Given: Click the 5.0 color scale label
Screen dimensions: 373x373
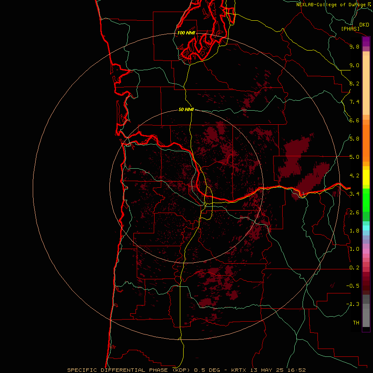Looking at the screenshot, I should coord(354,157).
